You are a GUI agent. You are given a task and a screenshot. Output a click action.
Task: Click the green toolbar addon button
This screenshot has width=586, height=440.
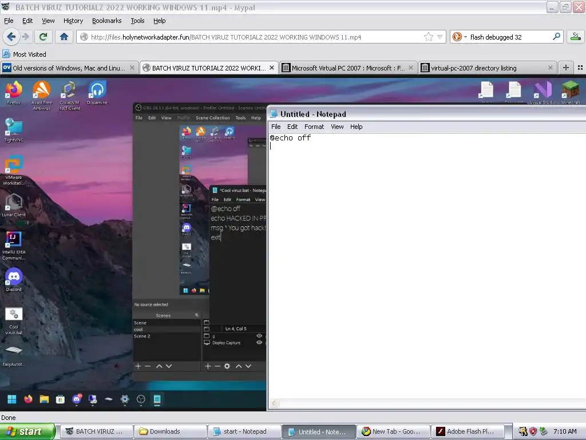point(576,37)
